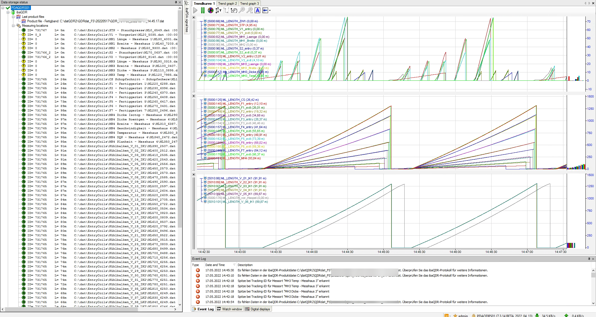Toggle checkbox for ML_LENGTH_CS signal
Viewport: 596px width, 317px height.
pyautogui.click(x=205, y=100)
